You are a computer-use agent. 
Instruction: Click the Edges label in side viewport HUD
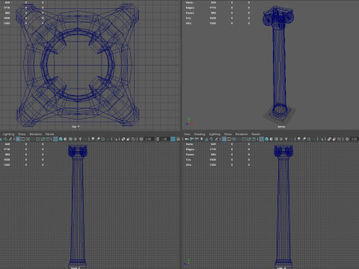[x=190, y=149]
